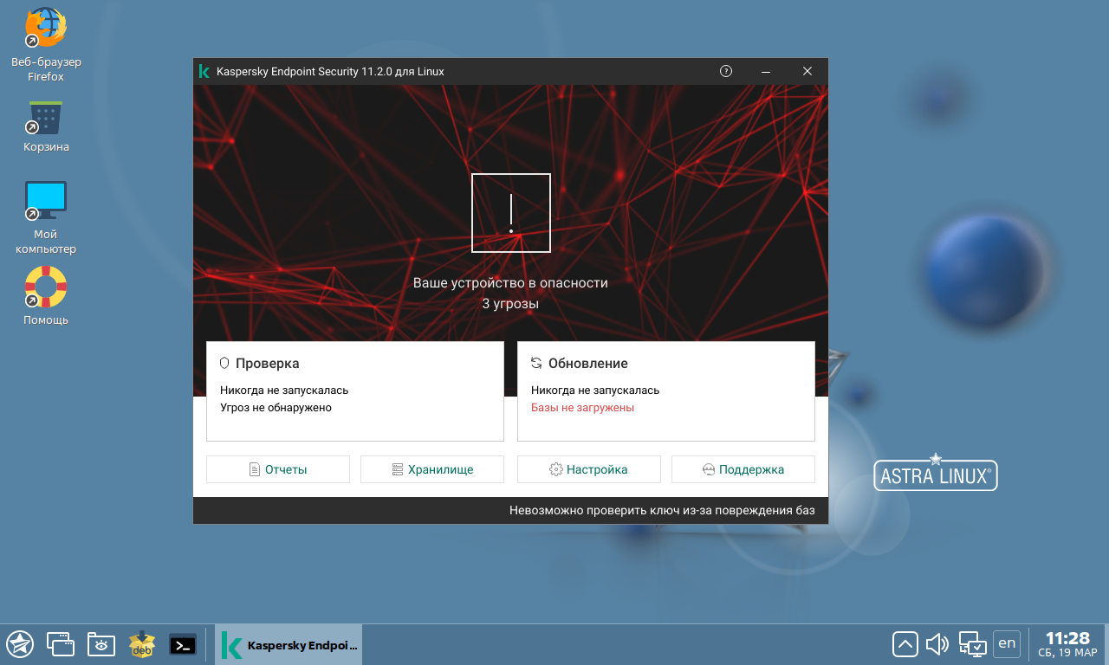Click the '3 угрозы' threats text
This screenshot has width=1109, height=665.
pyautogui.click(x=510, y=304)
